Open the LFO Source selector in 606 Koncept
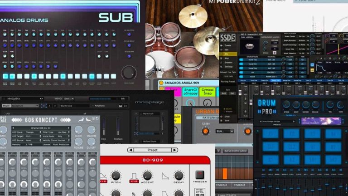This screenshot has height=196, width=348. [x=27, y=140]
